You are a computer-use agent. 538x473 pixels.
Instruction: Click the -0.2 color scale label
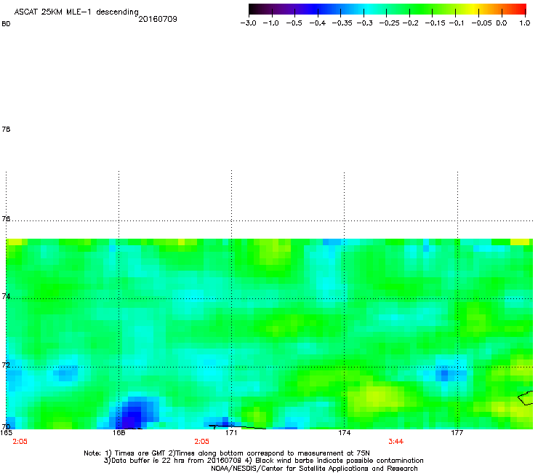pos(410,23)
